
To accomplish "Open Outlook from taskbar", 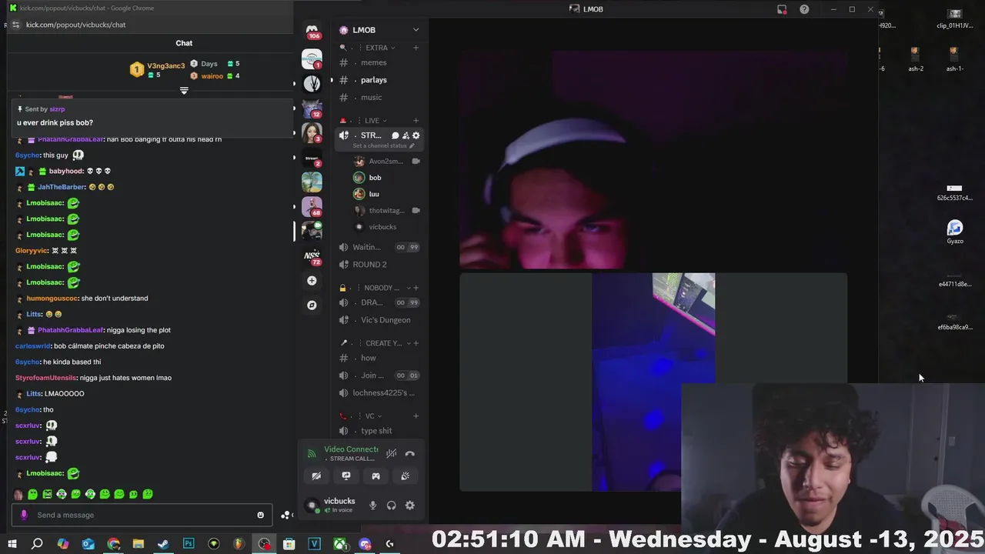I will pos(88,544).
